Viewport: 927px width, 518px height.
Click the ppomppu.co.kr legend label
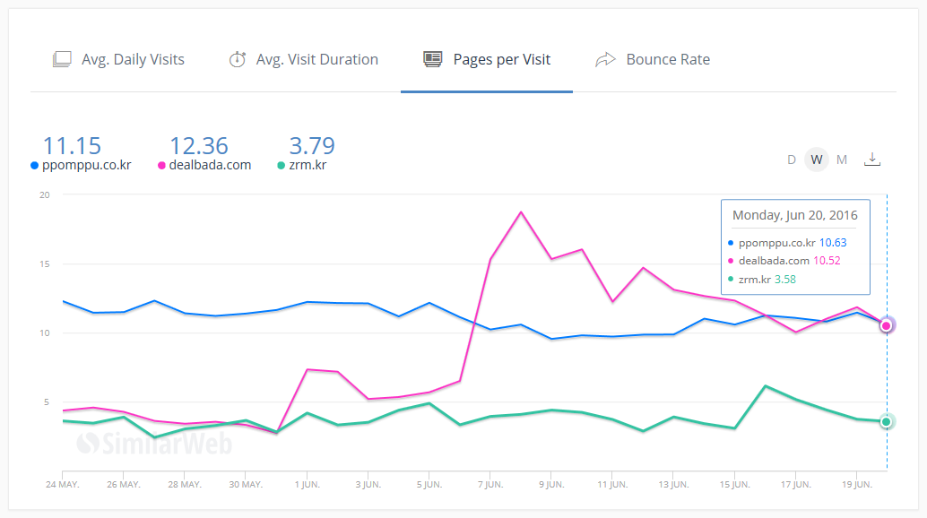[x=87, y=165]
